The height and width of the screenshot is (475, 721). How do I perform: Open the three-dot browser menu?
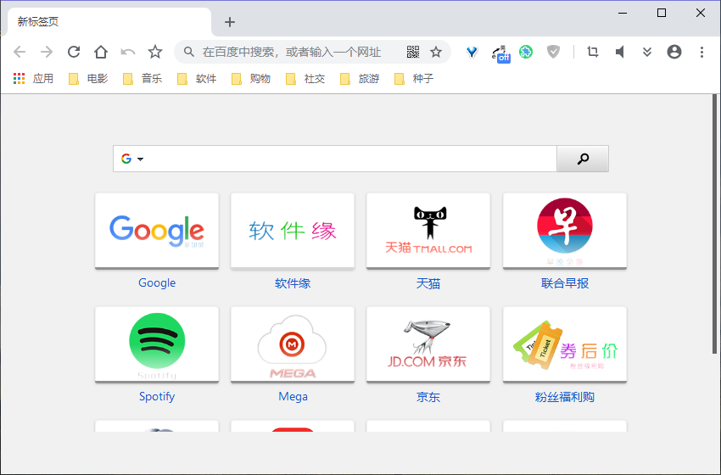(701, 52)
